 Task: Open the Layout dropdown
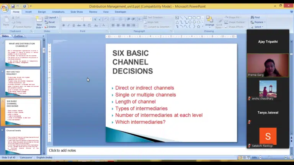tap(51, 18)
